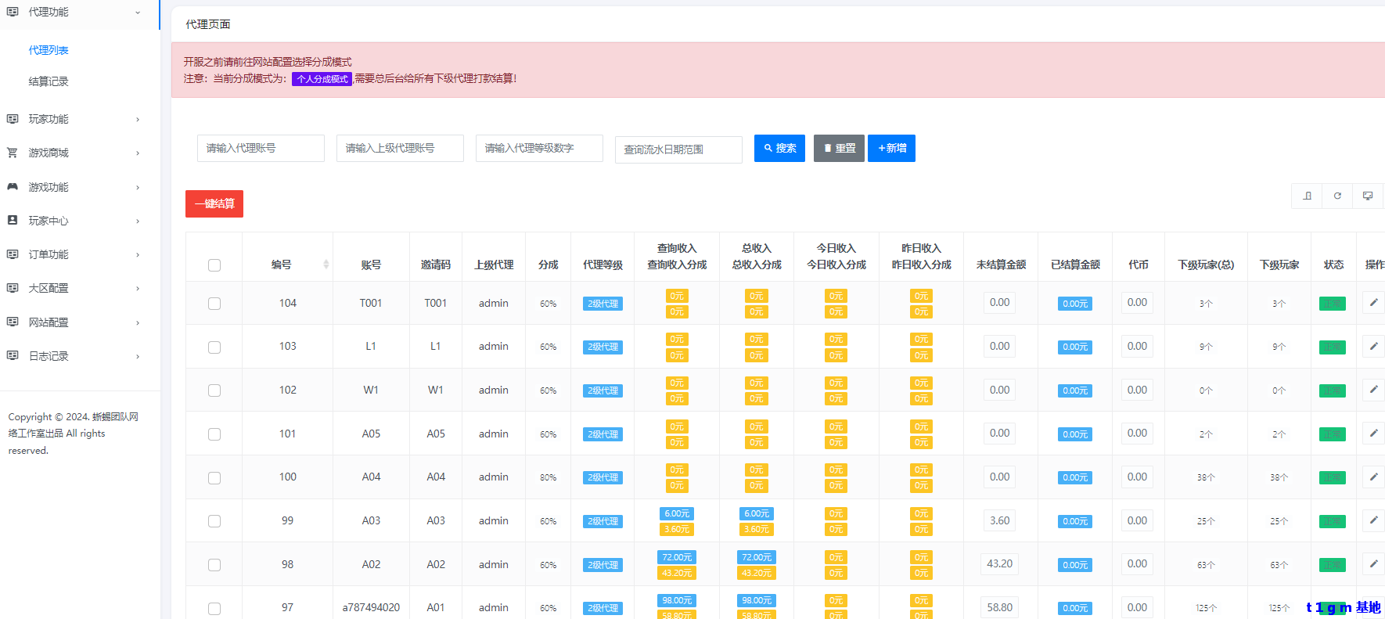Check the row 103 checkbox
1385x619 pixels.
pyautogui.click(x=214, y=347)
